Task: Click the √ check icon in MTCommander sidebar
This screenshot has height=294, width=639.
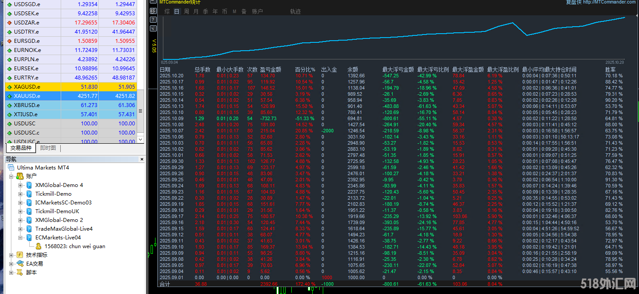Action: (x=153, y=28)
